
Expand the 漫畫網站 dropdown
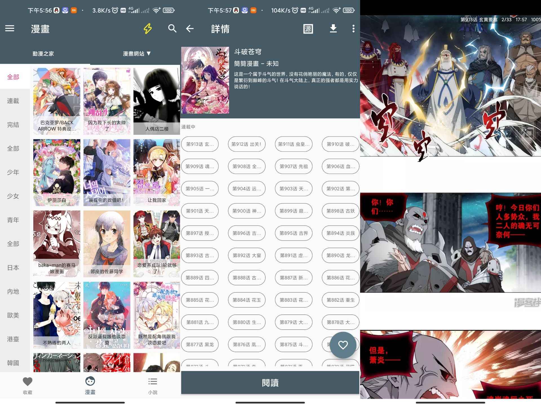tap(137, 54)
